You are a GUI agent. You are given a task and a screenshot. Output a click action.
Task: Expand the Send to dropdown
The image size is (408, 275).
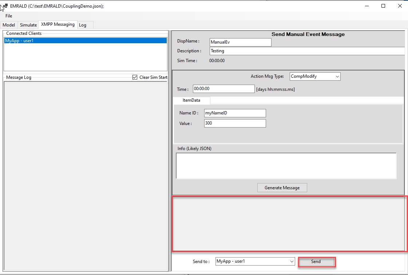[255, 261]
